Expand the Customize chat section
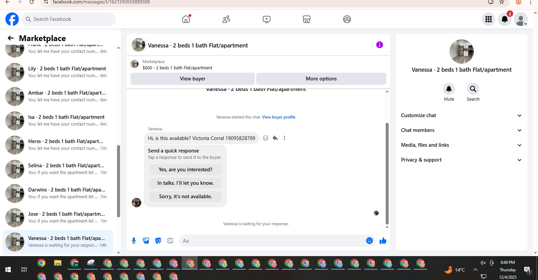This screenshot has height=280, width=538. click(461, 115)
